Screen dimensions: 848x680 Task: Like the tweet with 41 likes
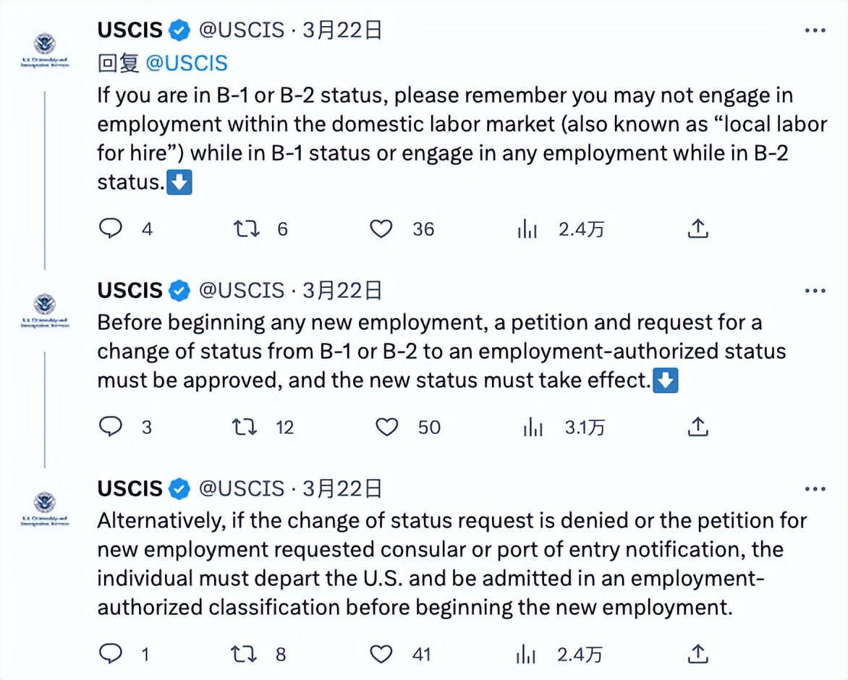tap(381, 655)
